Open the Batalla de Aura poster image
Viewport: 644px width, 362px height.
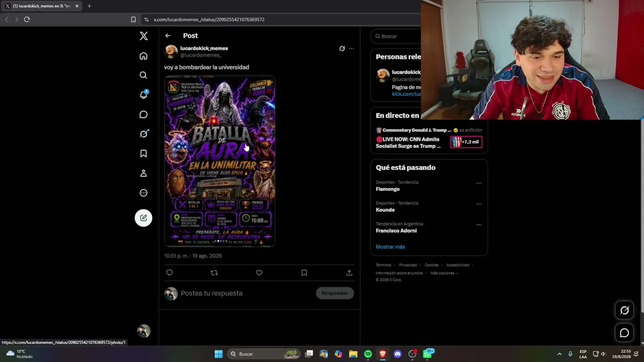point(220,161)
